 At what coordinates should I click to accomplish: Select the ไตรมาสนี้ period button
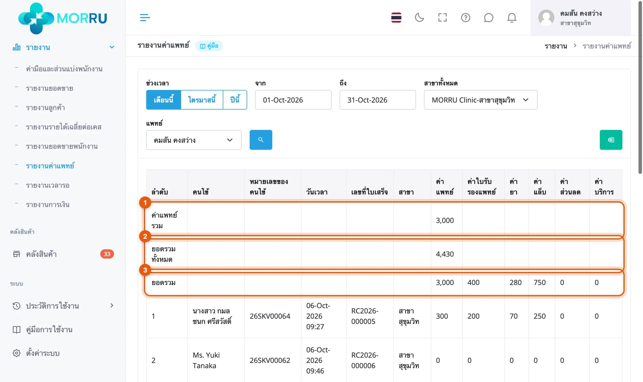202,100
